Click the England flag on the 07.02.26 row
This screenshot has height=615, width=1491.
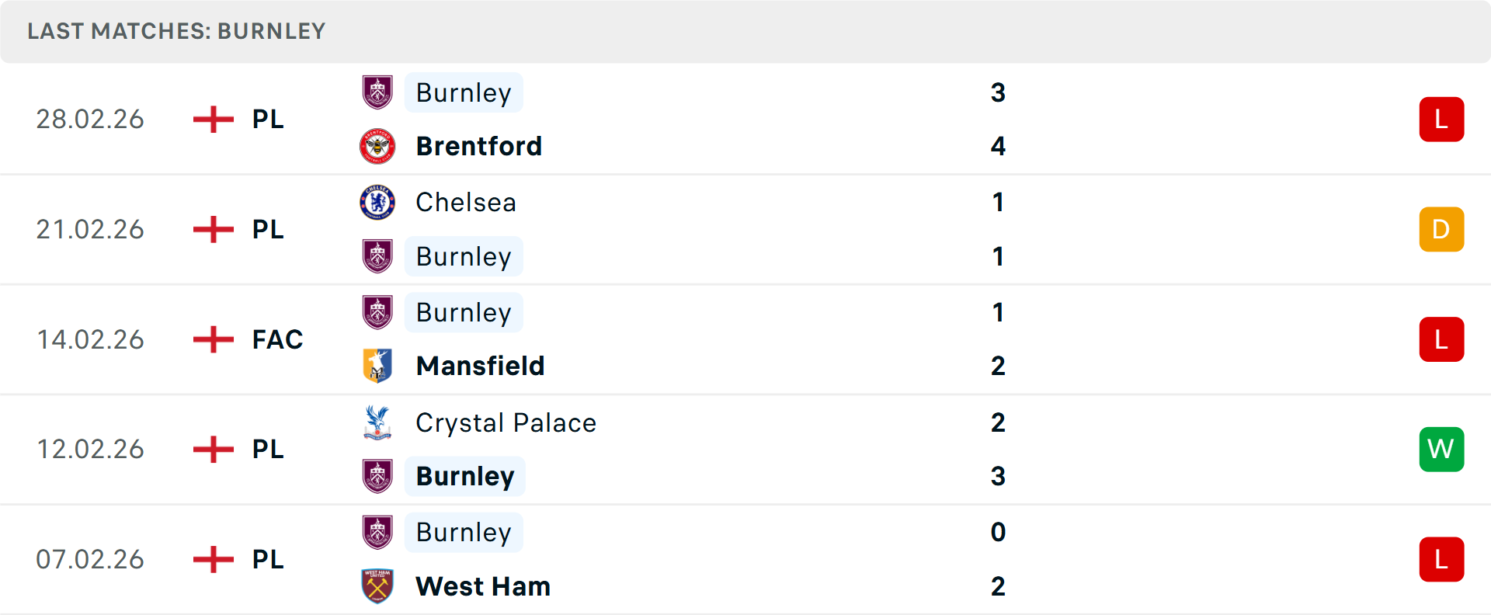[212, 559]
